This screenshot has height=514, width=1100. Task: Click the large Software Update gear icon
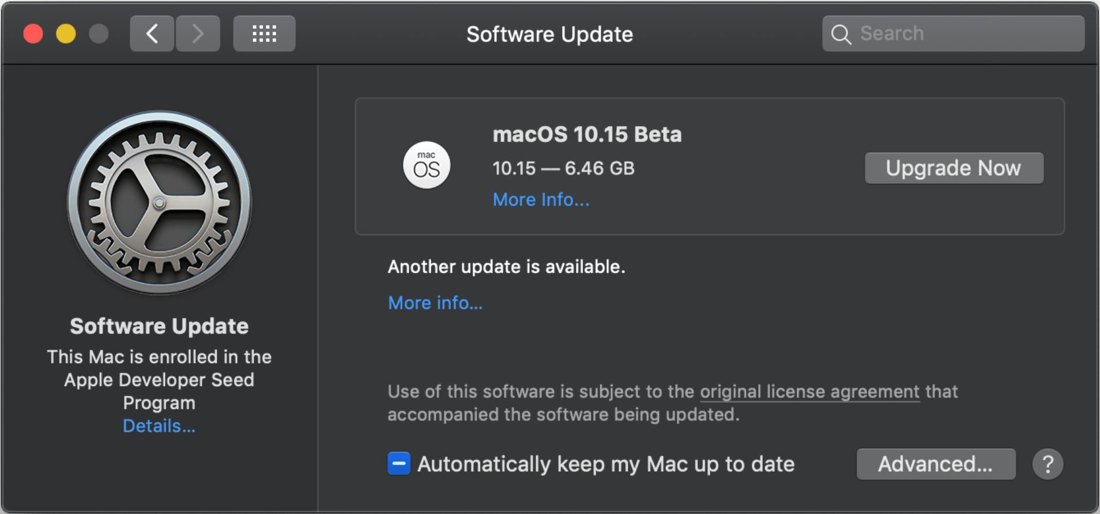point(159,203)
